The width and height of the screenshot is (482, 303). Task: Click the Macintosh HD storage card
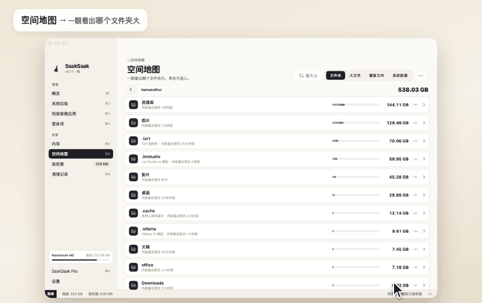tap(81, 257)
